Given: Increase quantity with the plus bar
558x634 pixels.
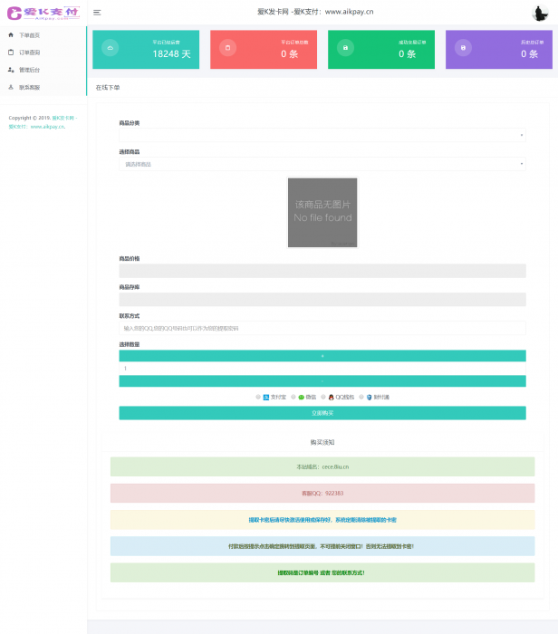Looking at the screenshot, I should point(322,356).
